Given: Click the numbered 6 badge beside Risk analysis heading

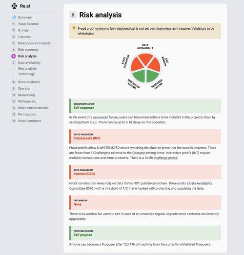Looking at the screenshot, I should coord(73,15).
